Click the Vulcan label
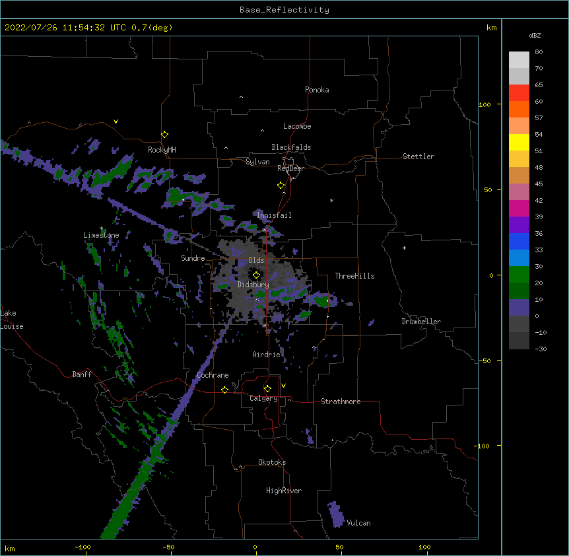 (x=358, y=523)
